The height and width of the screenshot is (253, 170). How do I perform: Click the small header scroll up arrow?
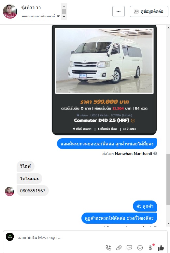[x=64, y=6]
